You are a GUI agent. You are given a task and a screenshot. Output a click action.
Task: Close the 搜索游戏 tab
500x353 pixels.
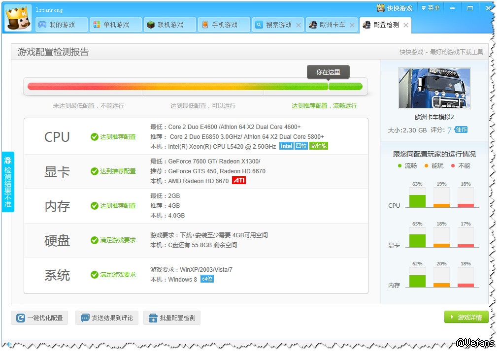pyautogui.click(x=299, y=25)
